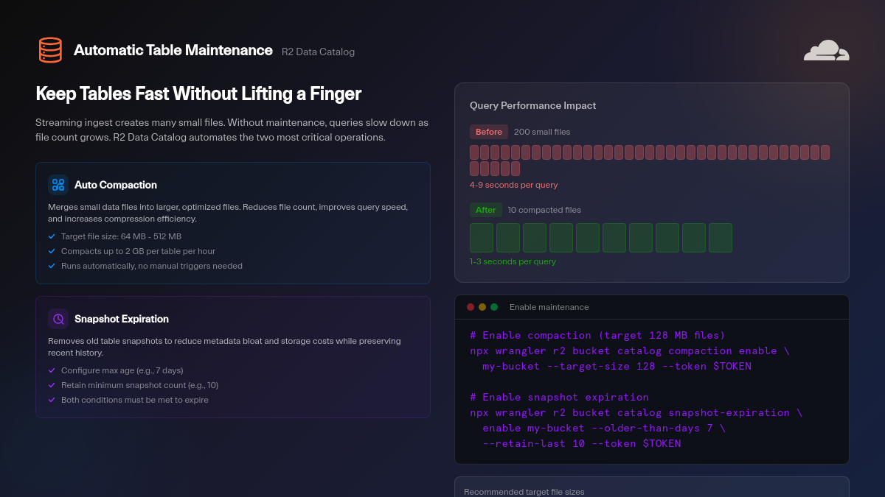The height and width of the screenshot is (497, 885).
Task: Click the '# Enable snapshot expiration' code comment
Action: 559,397
